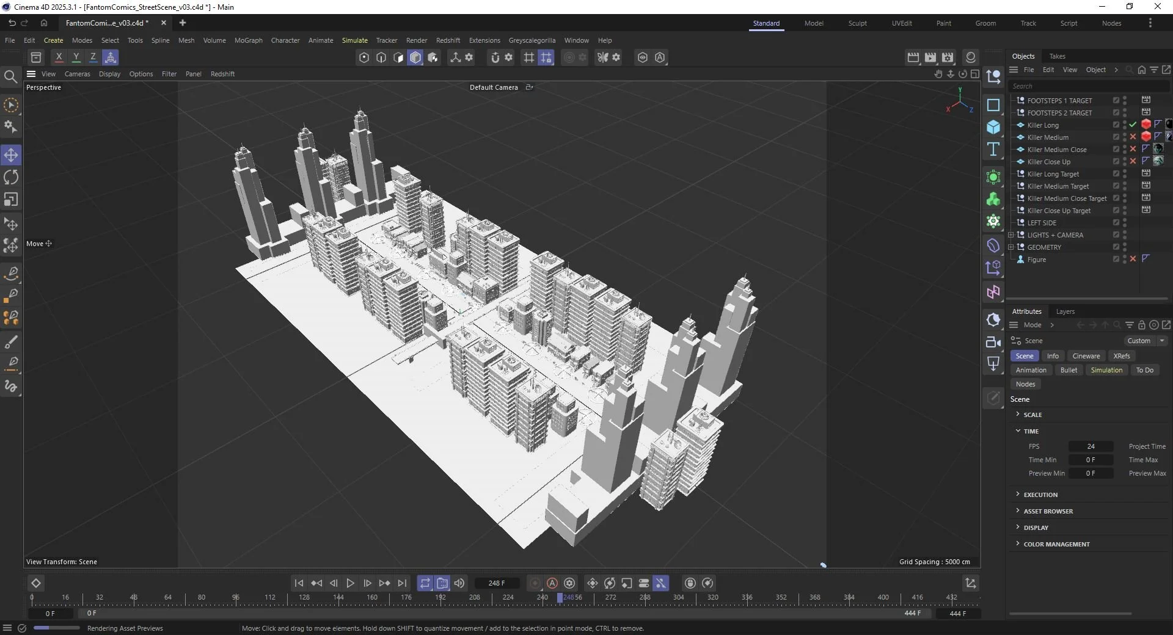
Task: Click the FPS value field
Action: 1091,446
